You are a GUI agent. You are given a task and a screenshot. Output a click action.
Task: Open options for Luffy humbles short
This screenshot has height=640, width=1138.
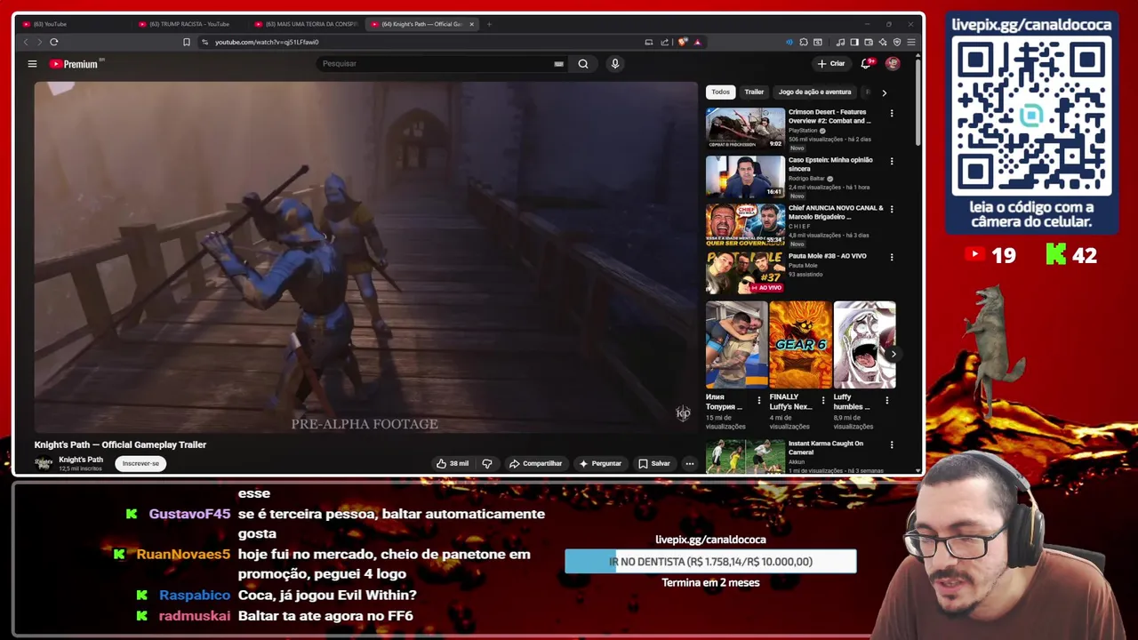pyautogui.click(x=886, y=400)
